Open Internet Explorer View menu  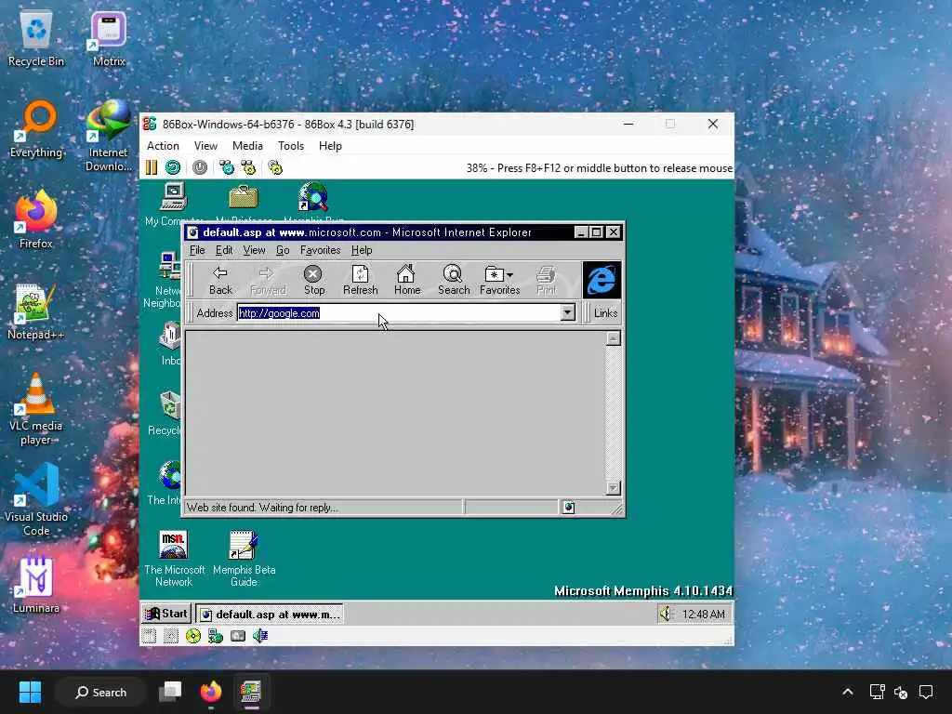click(x=254, y=250)
